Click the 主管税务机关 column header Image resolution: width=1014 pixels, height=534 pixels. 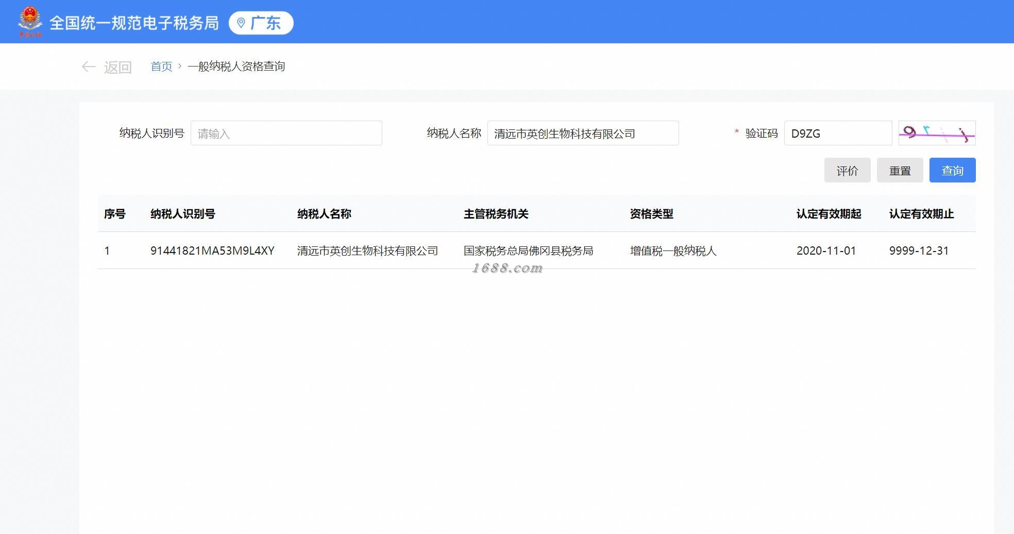496,214
